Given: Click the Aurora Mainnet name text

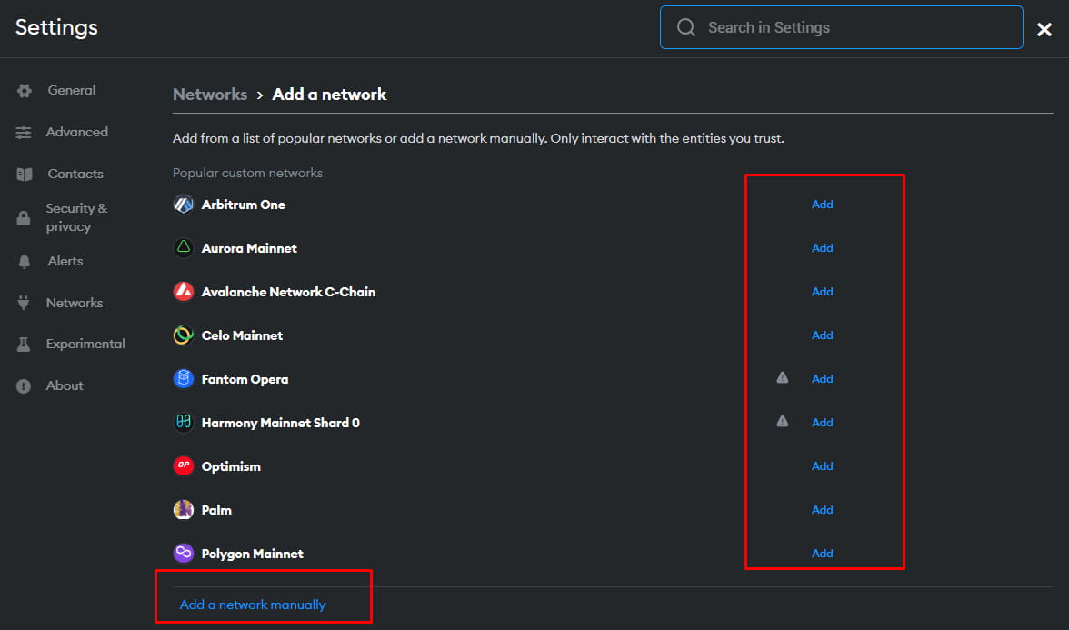Looking at the screenshot, I should [249, 248].
